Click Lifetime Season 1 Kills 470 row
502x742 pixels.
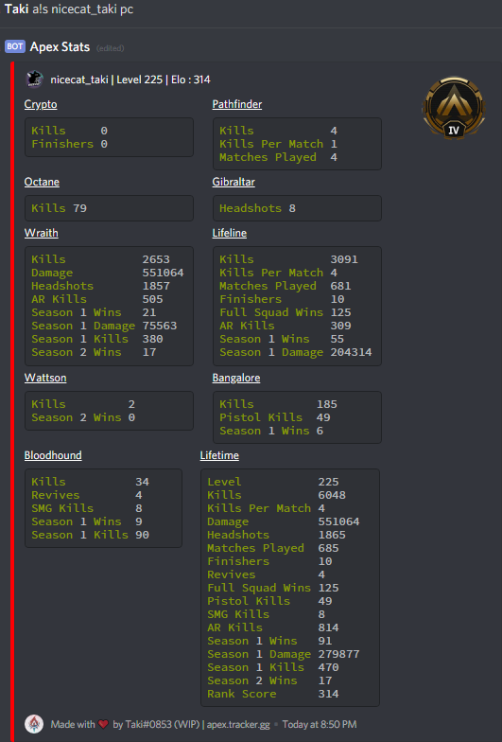click(272, 667)
